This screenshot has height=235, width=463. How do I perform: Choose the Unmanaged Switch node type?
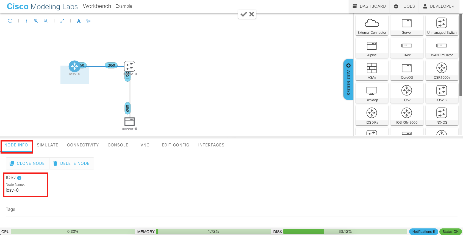(442, 25)
